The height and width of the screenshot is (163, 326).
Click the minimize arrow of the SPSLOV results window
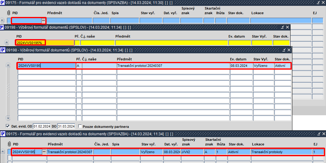click(x=284, y=50)
